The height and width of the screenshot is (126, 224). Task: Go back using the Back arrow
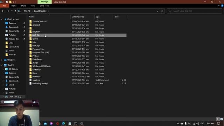tap(3, 11)
